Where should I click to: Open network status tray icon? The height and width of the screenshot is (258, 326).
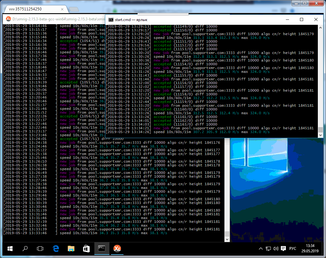[x=268, y=248]
